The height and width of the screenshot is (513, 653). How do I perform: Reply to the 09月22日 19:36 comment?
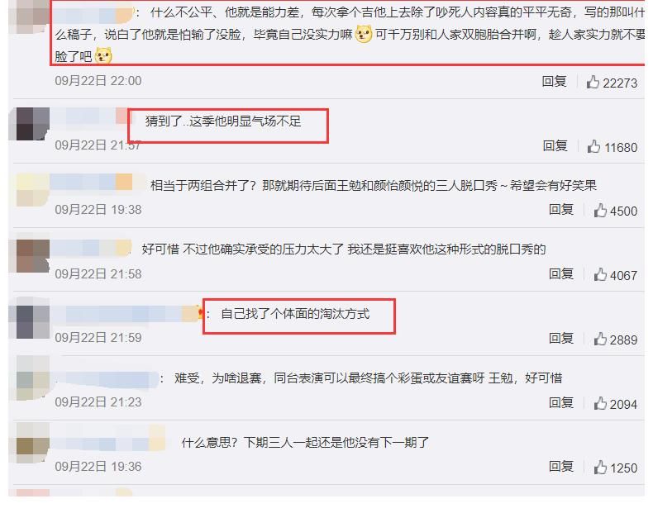[561, 467]
